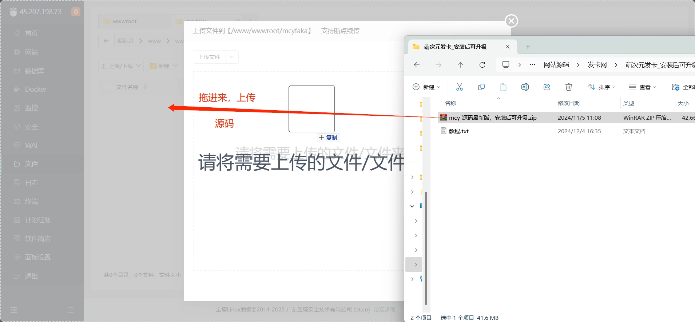Open 数据库 in the sidebar
The height and width of the screenshot is (322, 695).
[34, 71]
